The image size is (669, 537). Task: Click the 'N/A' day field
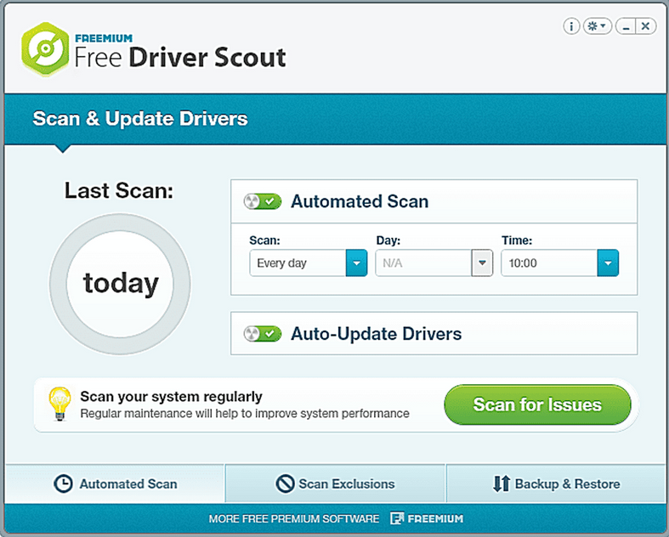[x=423, y=263]
